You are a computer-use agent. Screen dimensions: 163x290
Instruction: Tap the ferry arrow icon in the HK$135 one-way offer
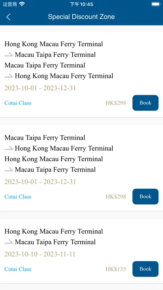[9, 242]
